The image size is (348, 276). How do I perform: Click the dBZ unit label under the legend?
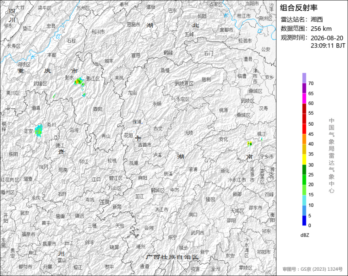point(304,235)
